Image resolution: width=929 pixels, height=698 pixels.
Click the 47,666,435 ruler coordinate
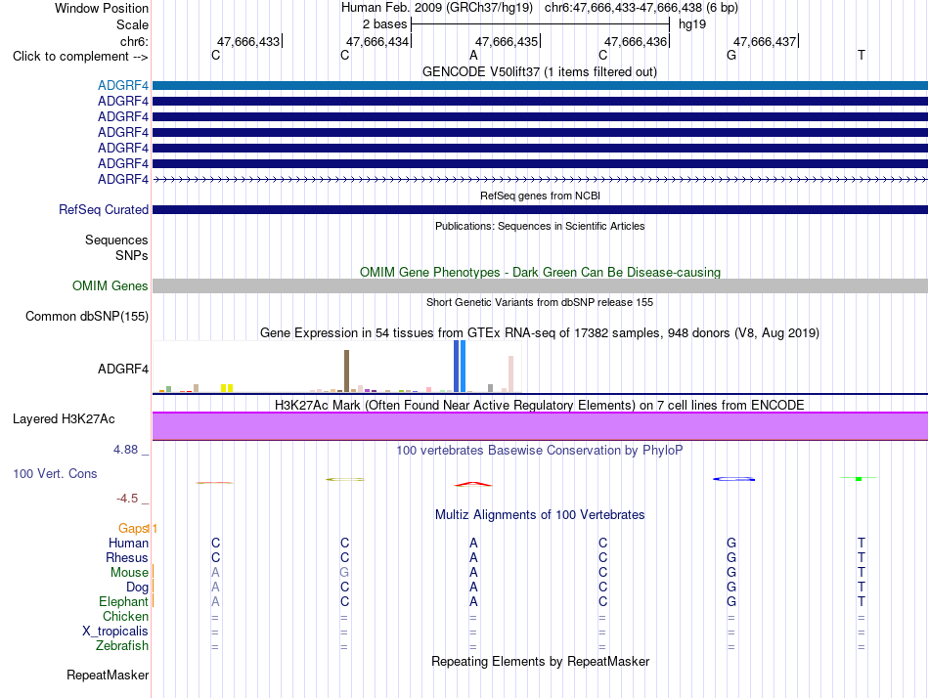point(507,41)
